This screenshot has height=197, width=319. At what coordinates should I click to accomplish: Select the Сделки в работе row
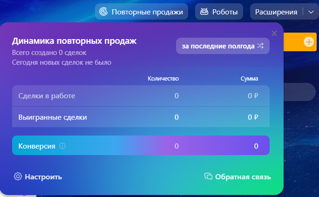(141, 96)
